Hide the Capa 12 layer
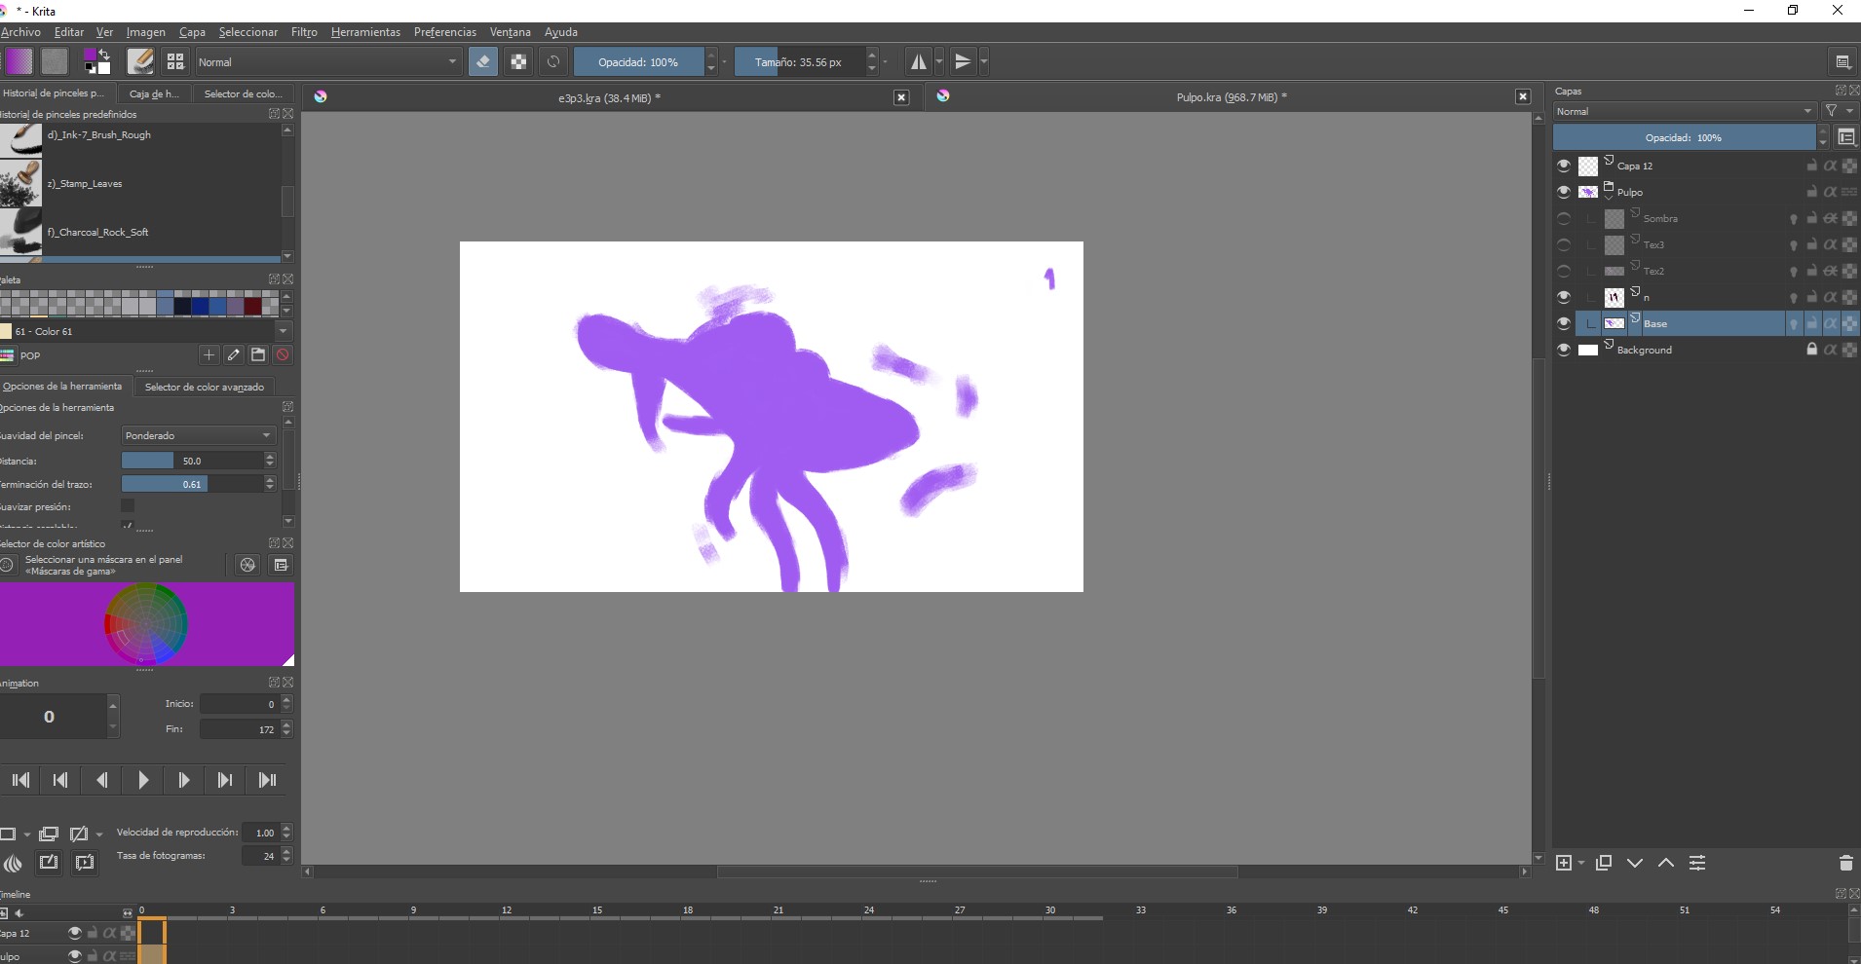 click(x=1564, y=166)
